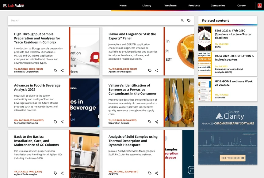This screenshot has width=264, height=178.
Task: Click the Related content heading
Action: pos(215,20)
